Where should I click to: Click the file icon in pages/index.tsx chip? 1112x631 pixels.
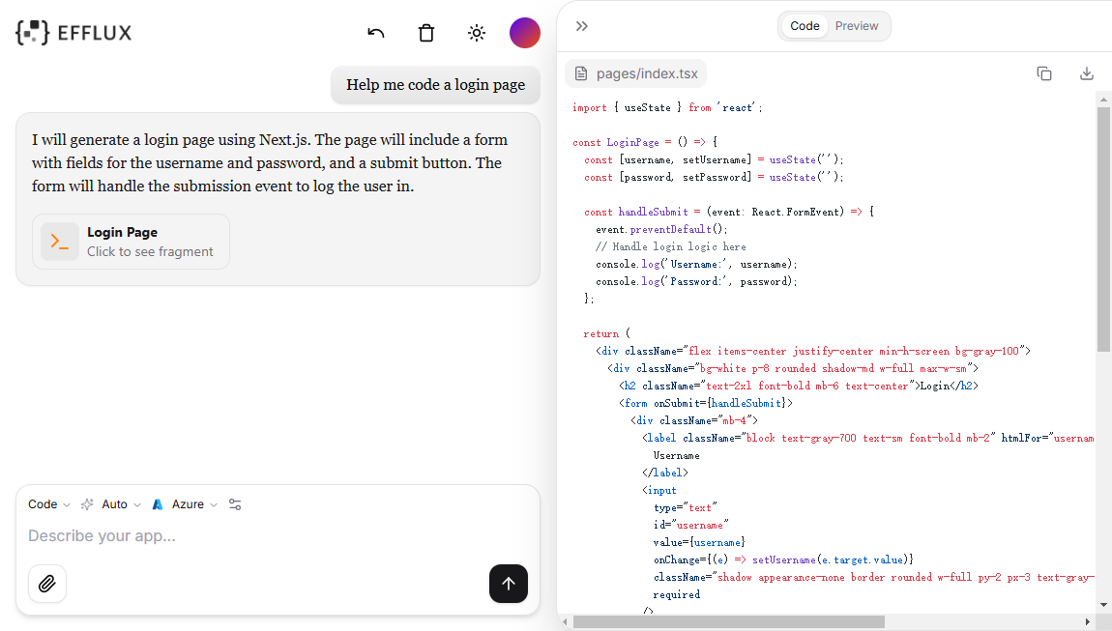pyautogui.click(x=581, y=73)
